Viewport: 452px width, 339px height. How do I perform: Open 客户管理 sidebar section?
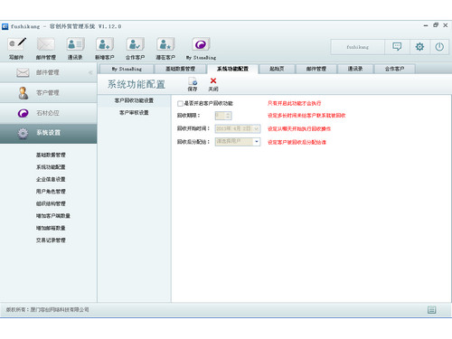pyautogui.click(x=48, y=93)
